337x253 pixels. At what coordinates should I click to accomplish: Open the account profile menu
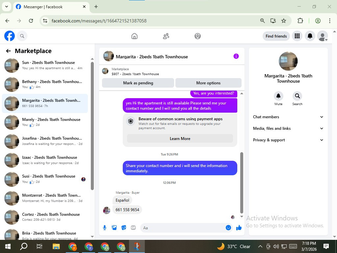click(323, 36)
